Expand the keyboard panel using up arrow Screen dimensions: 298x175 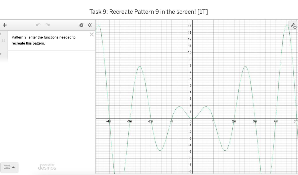coord(13,167)
